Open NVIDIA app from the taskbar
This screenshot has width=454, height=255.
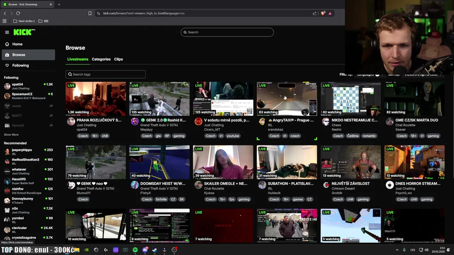pos(86,250)
